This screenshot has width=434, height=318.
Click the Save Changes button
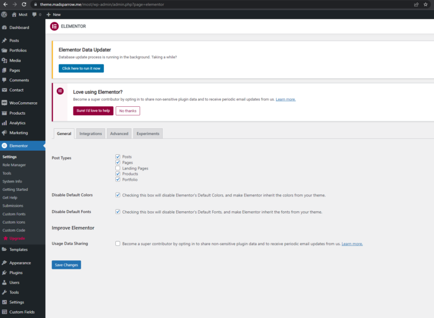66,265
